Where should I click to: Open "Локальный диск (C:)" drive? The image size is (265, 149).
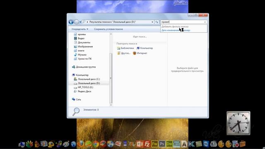(87, 79)
